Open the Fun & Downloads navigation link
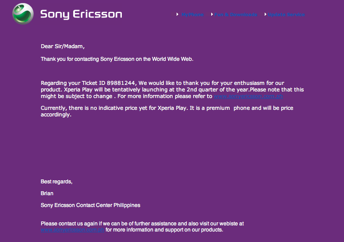Image resolution: width=344 pixels, height=242 pixels. (236, 15)
